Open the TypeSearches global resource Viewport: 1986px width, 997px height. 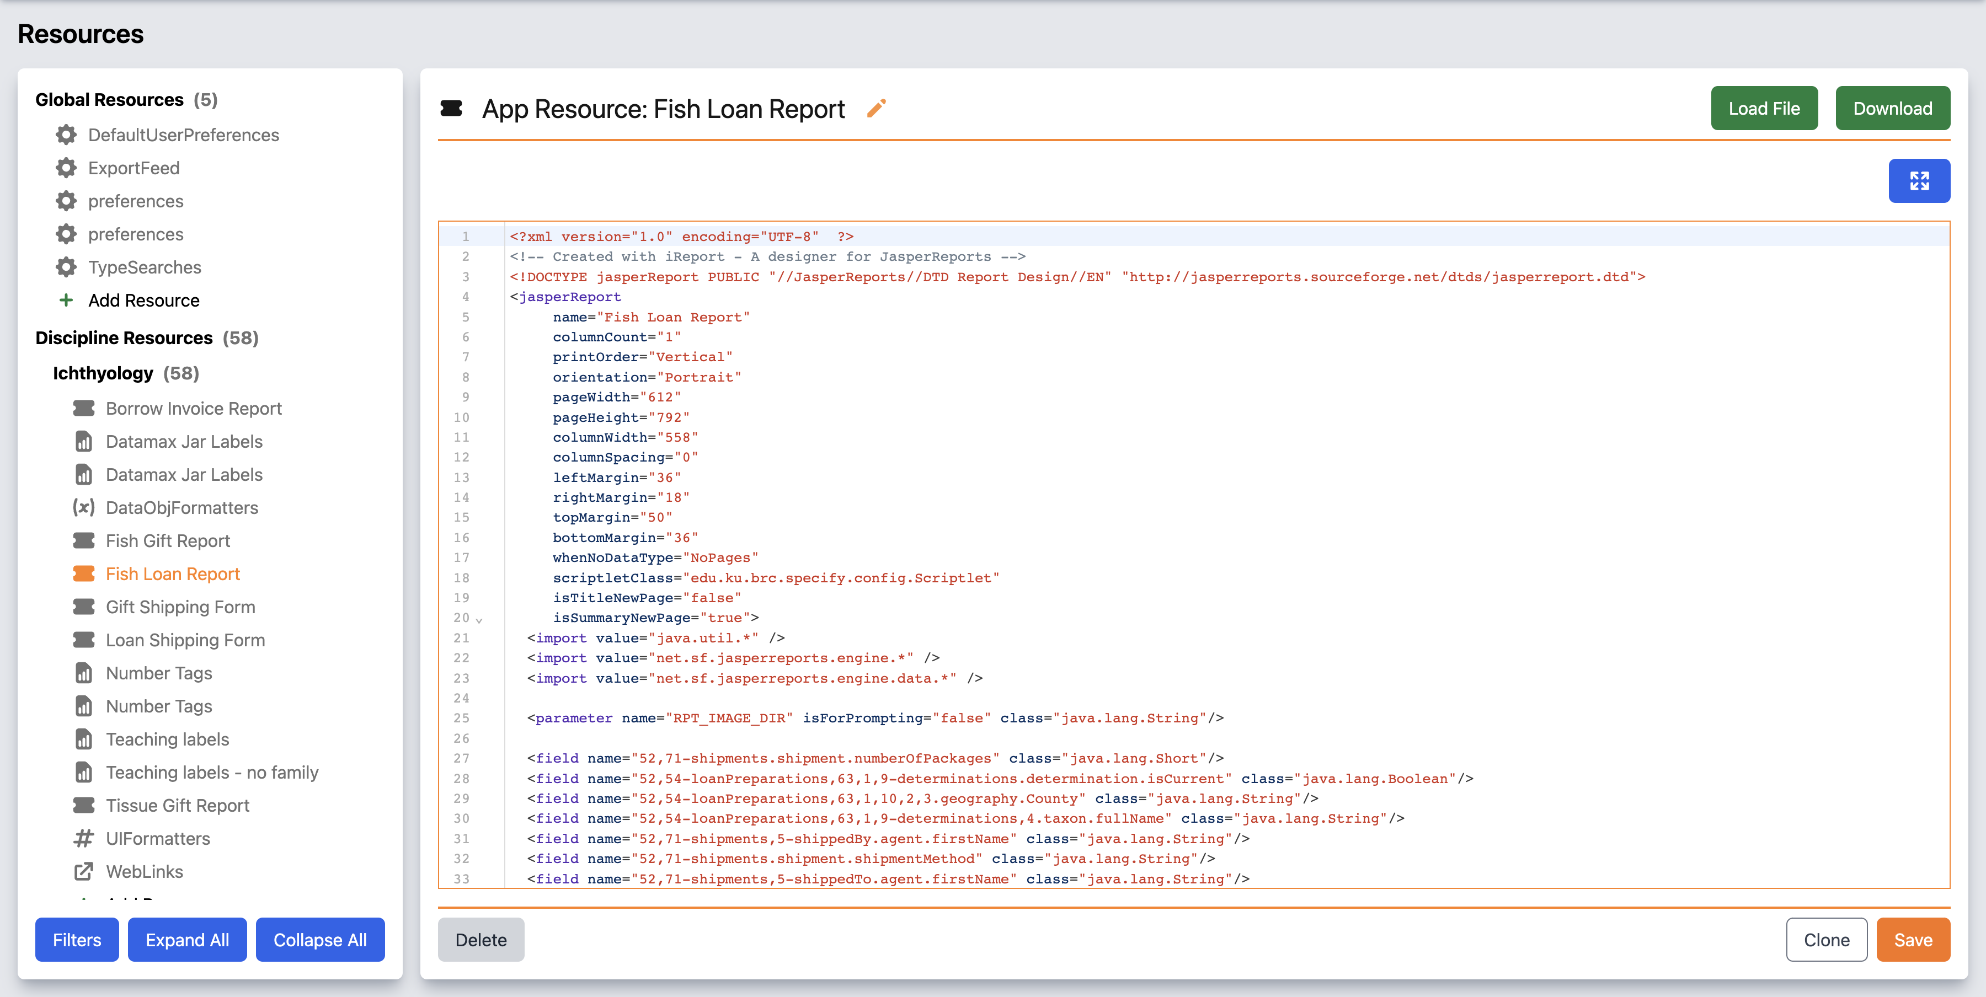tap(144, 267)
